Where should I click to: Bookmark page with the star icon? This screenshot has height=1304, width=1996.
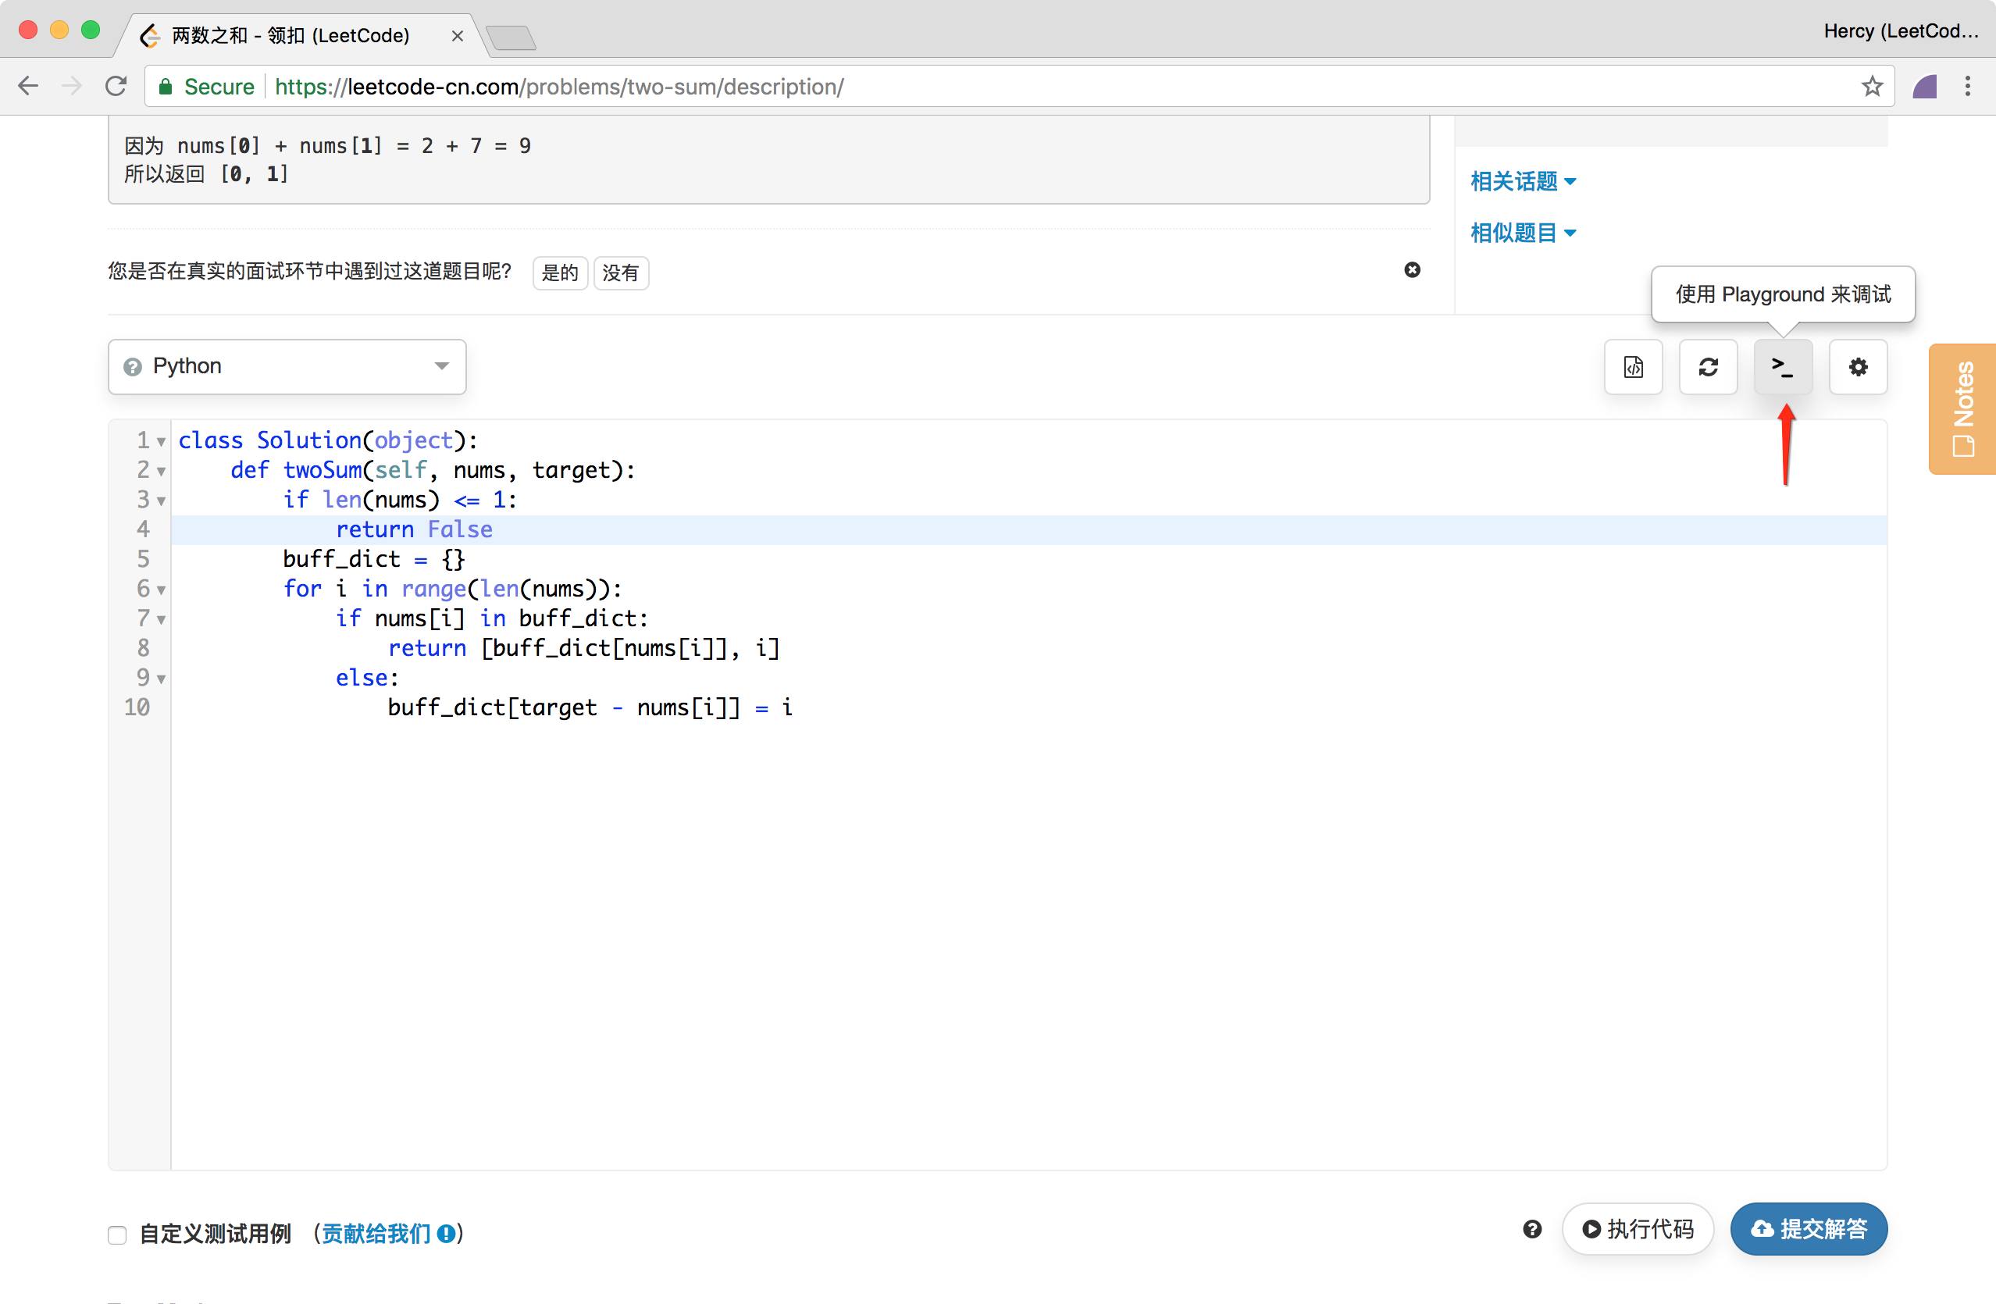click(1872, 87)
